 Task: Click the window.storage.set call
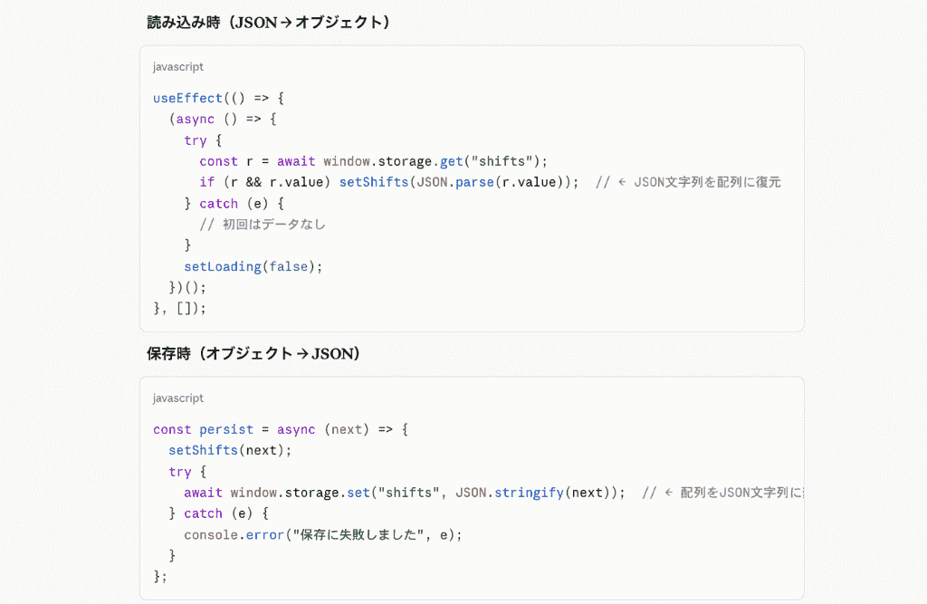point(301,493)
